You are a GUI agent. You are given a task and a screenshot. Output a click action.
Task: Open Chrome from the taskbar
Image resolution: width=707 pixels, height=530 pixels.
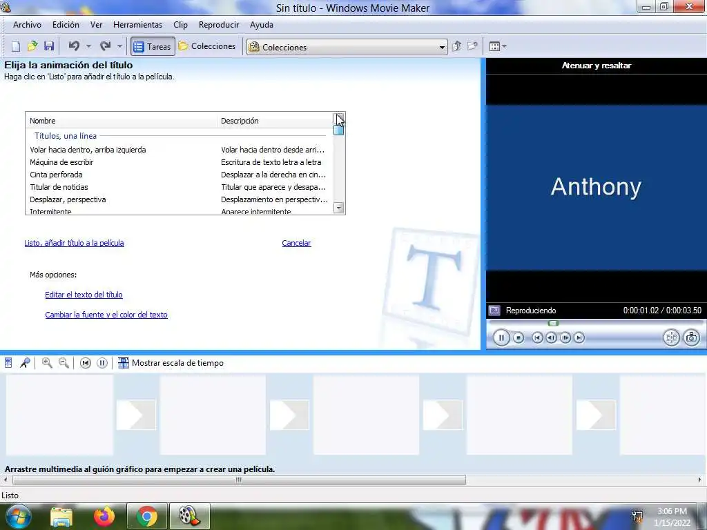click(147, 516)
